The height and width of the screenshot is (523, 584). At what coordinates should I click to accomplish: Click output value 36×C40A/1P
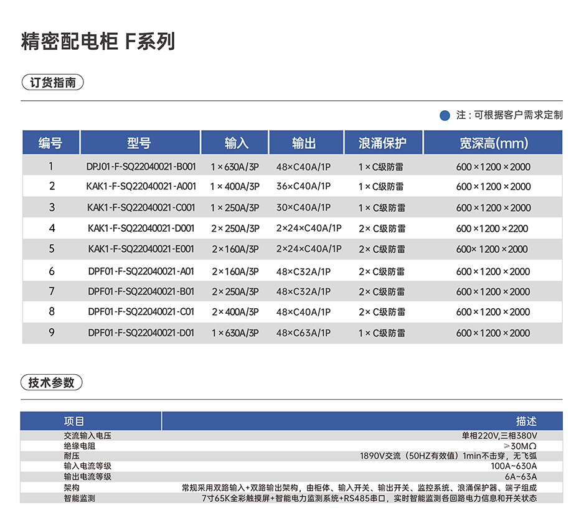pyautogui.click(x=304, y=186)
